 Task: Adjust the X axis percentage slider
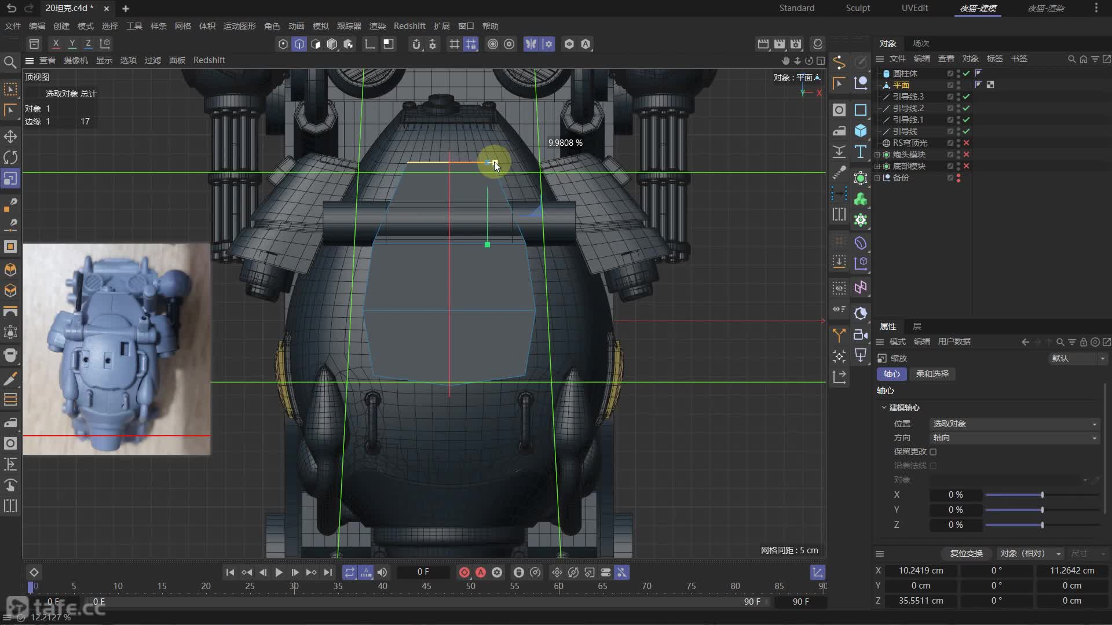(1042, 495)
